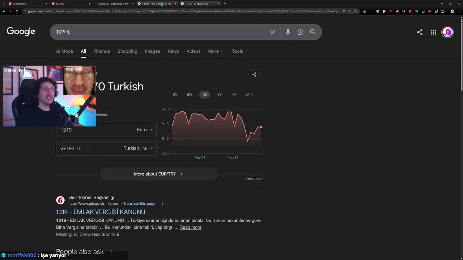Open three-dot menu next to Gelir İdaresi result
Viewport: 463px width, 260px height.
(162, 204)
